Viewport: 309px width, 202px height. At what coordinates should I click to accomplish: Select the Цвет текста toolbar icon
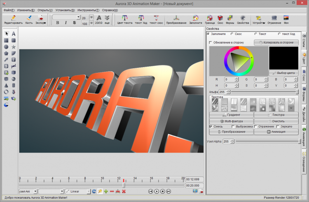[x=125, y=19]
